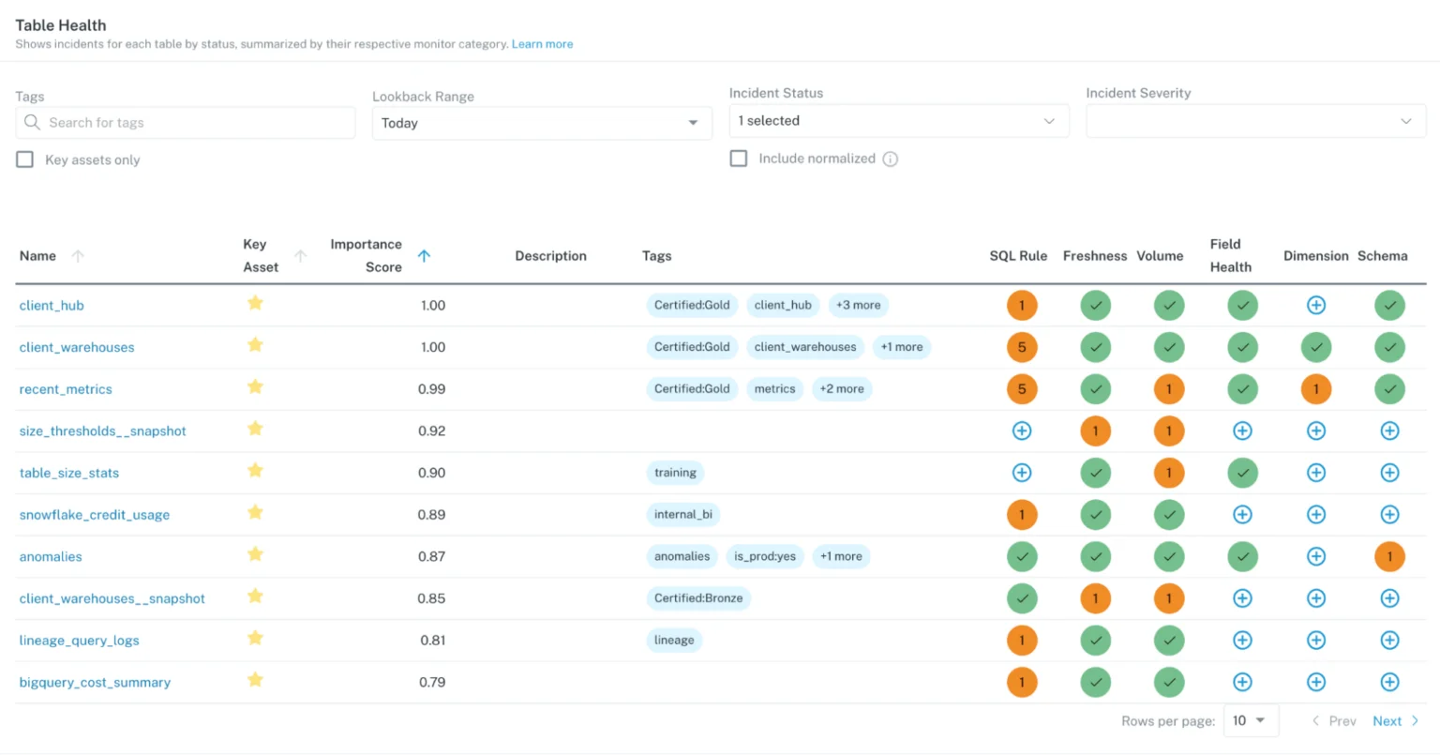This screenshot has width=1440, height=755.
Task: Click Description column header
Action: (x=551, y=256)
